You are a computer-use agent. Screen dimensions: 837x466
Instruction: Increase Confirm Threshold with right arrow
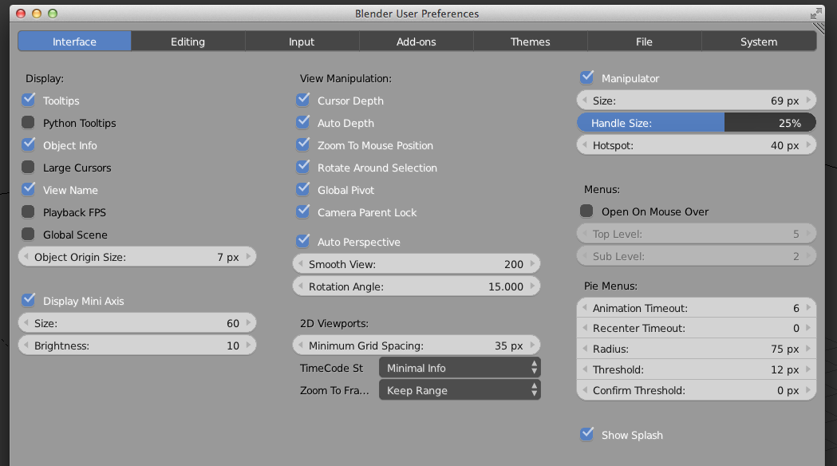click(x=808, y=390)
